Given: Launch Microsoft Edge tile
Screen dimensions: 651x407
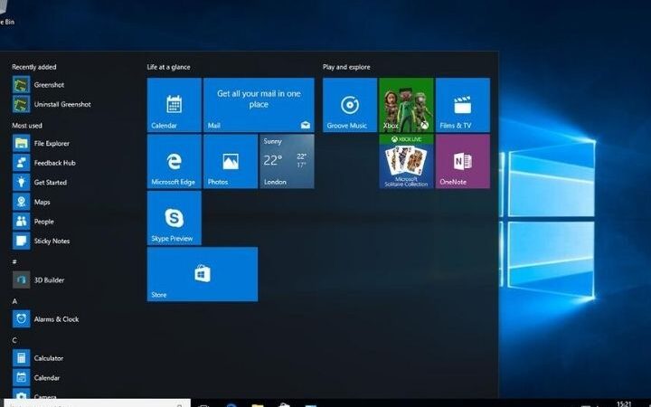Looking at the screenshot, I should tap(175, 162).
